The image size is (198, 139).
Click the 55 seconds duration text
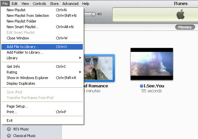tap(151, 91)
